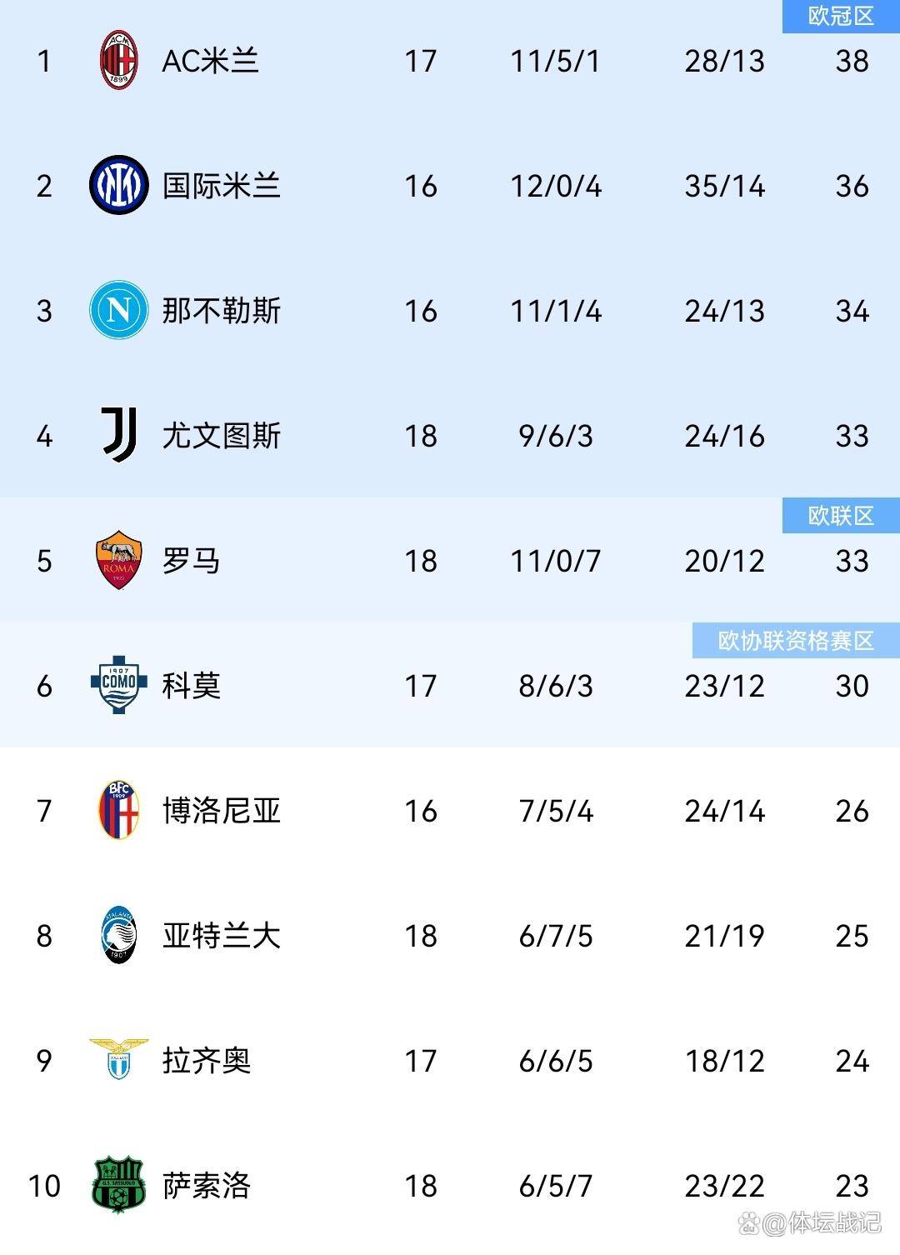Open the 国际米兰 team name
The image size is (900, 1255).
(221, 186)
